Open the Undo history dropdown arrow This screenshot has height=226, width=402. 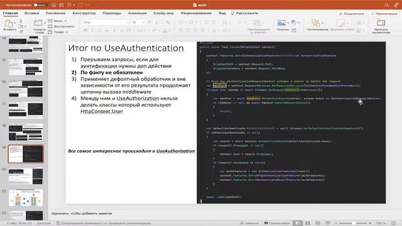74,5
